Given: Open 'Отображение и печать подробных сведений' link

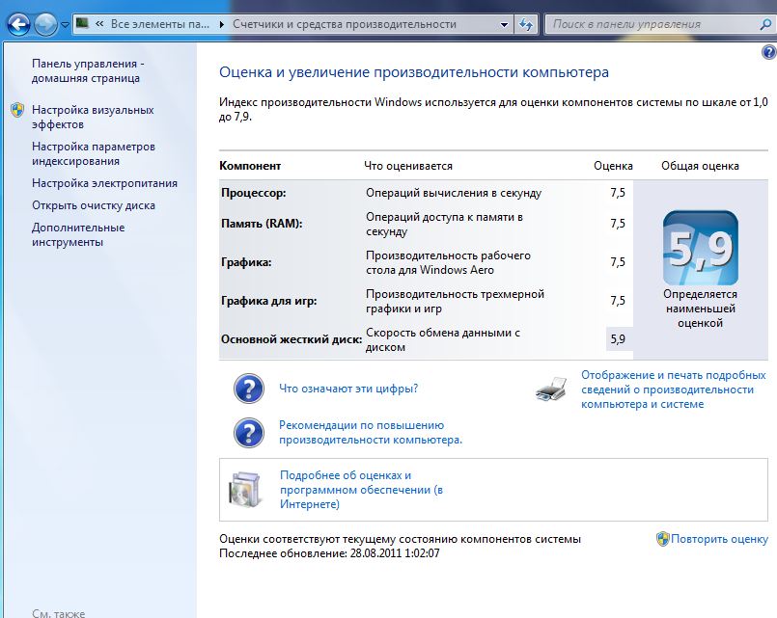Looking at the screenshot, I should click(674, 390).
